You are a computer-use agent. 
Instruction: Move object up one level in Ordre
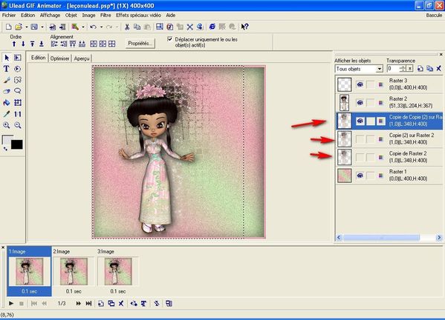[x=14, y=44]
